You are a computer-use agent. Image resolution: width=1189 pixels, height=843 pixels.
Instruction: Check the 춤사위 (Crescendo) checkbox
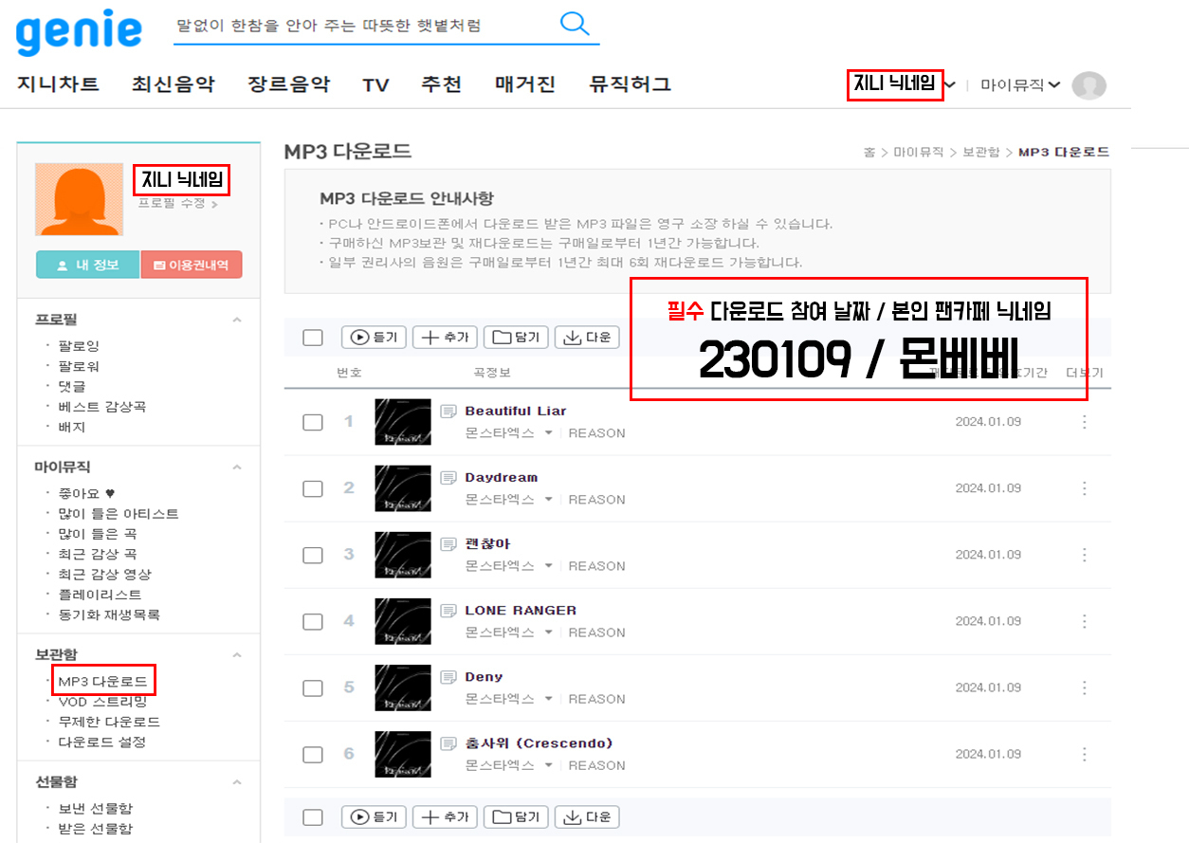tap(313, 754)
